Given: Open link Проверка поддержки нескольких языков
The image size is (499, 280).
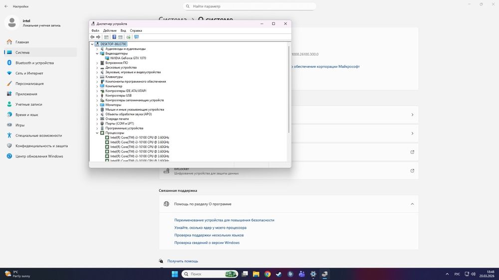Looking at the screenshot, I should (x=209, y=235).
